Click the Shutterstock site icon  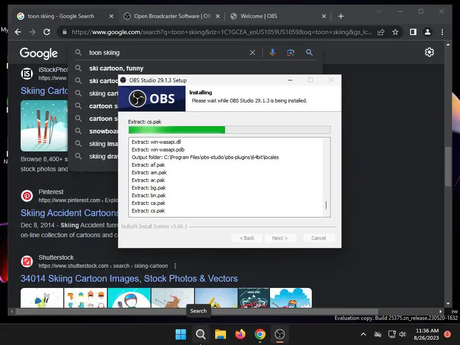(x=27, y=261)
